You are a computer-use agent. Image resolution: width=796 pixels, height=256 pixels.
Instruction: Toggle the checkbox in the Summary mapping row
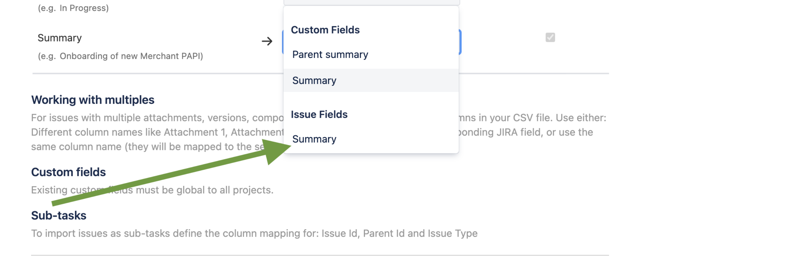click(550, 37)
